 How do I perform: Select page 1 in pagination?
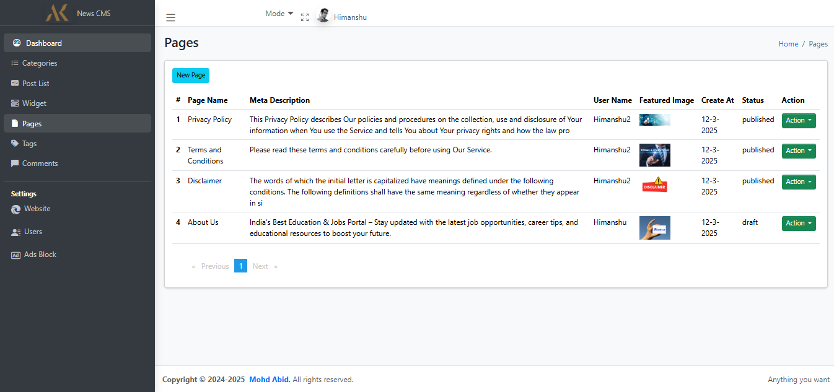pyautogui.click(x=240, y=266)
